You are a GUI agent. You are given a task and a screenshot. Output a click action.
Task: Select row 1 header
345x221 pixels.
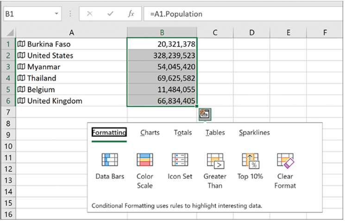click(x=8, y=44)
